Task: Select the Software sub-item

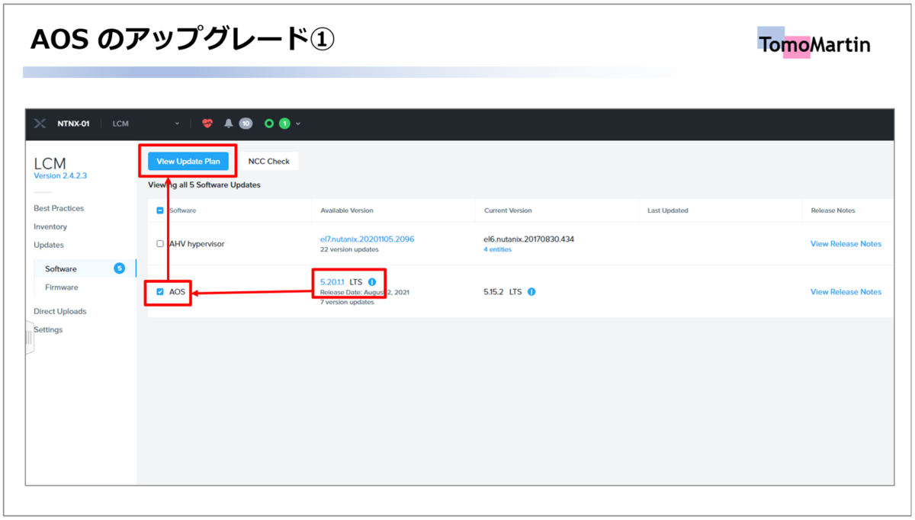Action: [x=61, y=268]
